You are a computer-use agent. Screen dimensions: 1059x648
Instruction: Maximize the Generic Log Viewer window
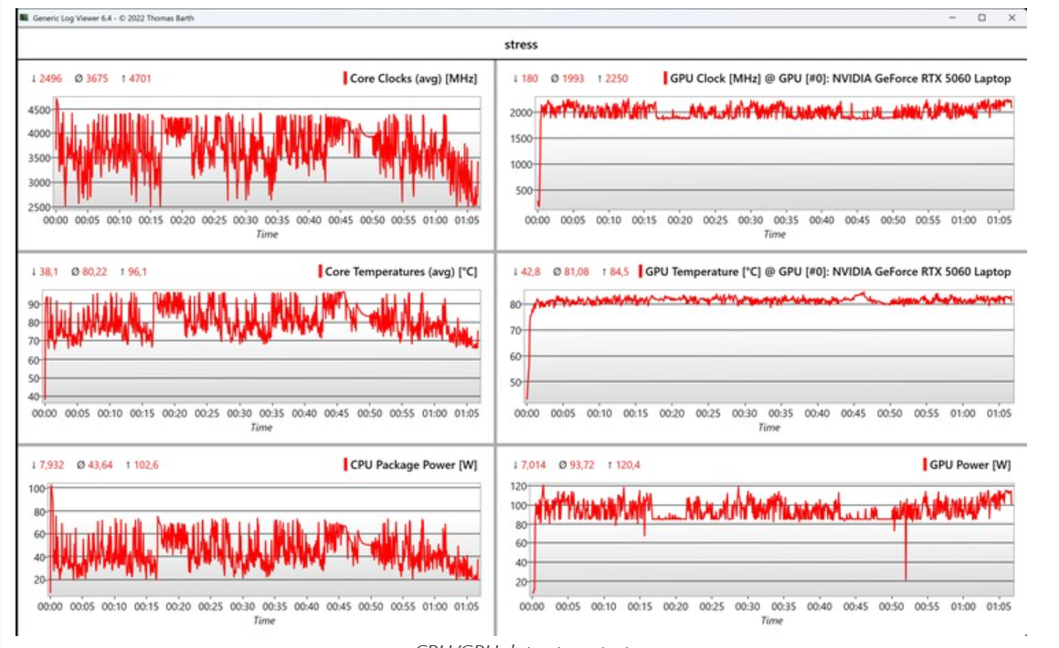tap(982, 17)
